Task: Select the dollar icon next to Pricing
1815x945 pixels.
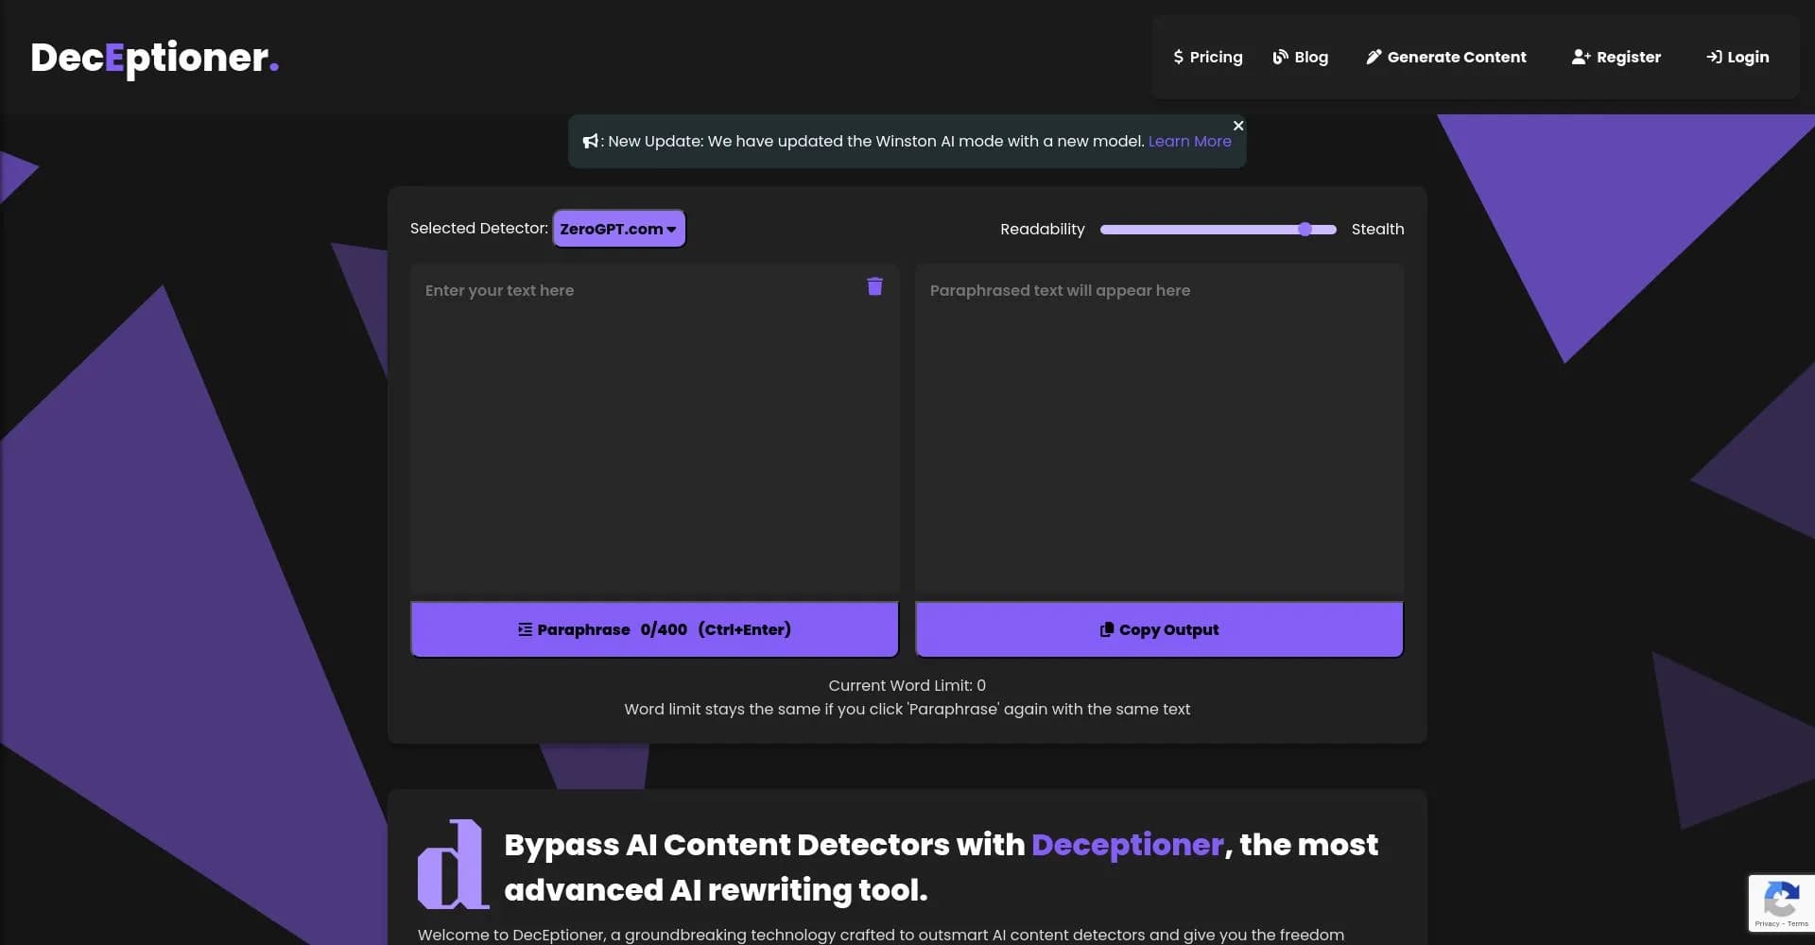Action: tap(1178, 57)
